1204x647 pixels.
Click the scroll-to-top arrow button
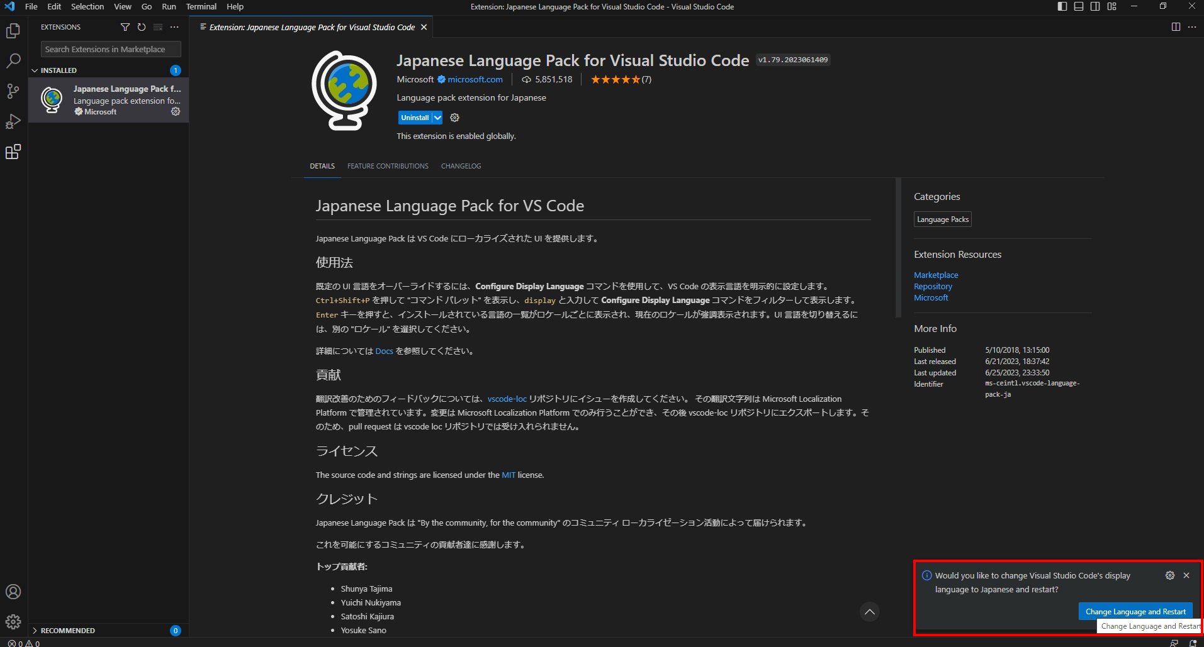(869, 612)
